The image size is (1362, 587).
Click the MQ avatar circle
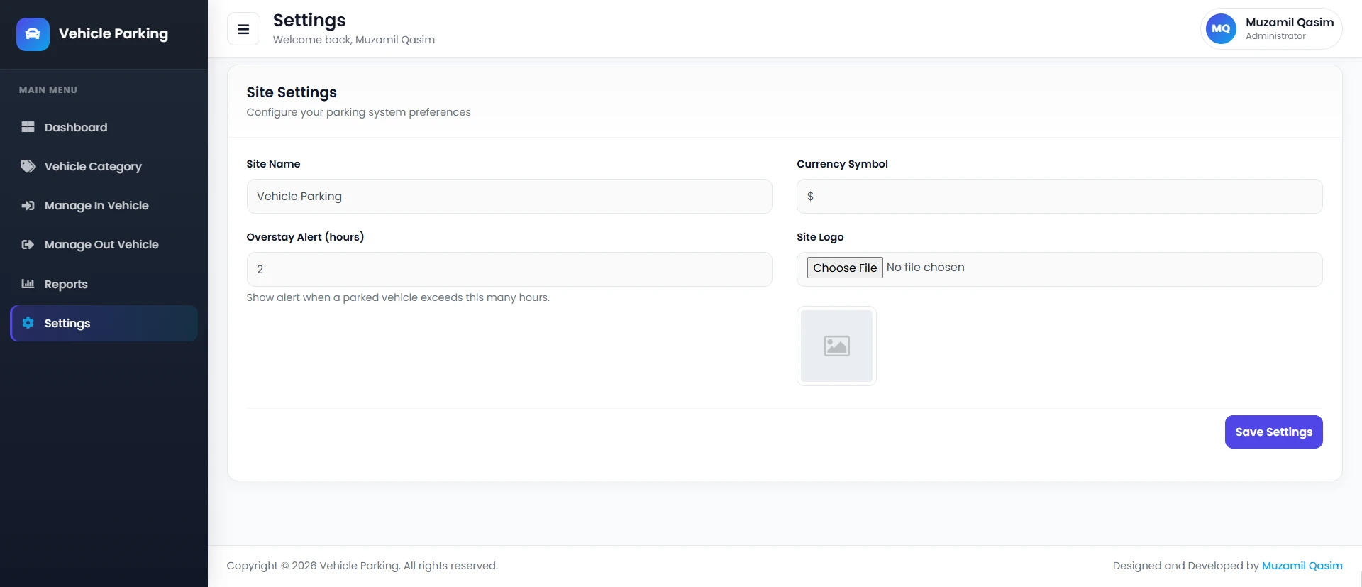coord(1221,29)
